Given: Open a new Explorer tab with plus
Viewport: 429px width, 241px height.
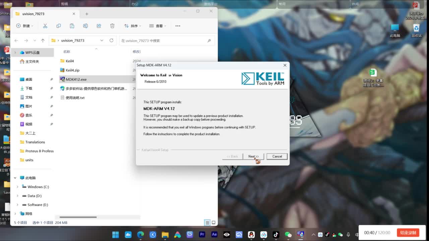Looking at the screenshot, I should pyautogui.click(x=86, y=14).
